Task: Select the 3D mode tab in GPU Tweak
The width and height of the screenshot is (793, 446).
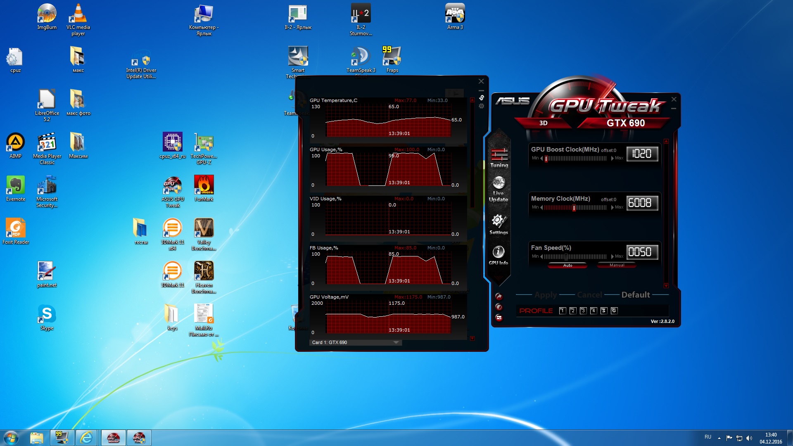Action: tap(543, 123)
